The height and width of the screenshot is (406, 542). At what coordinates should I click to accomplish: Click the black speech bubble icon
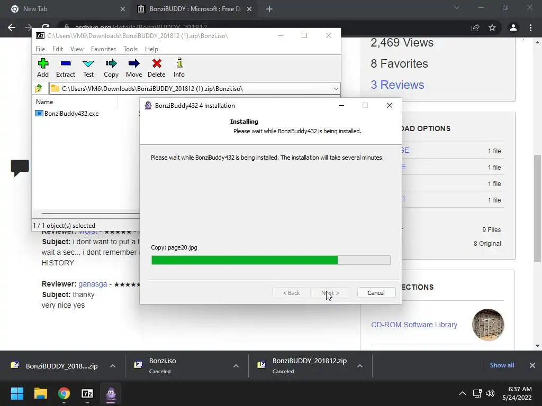tap(20, 168)
